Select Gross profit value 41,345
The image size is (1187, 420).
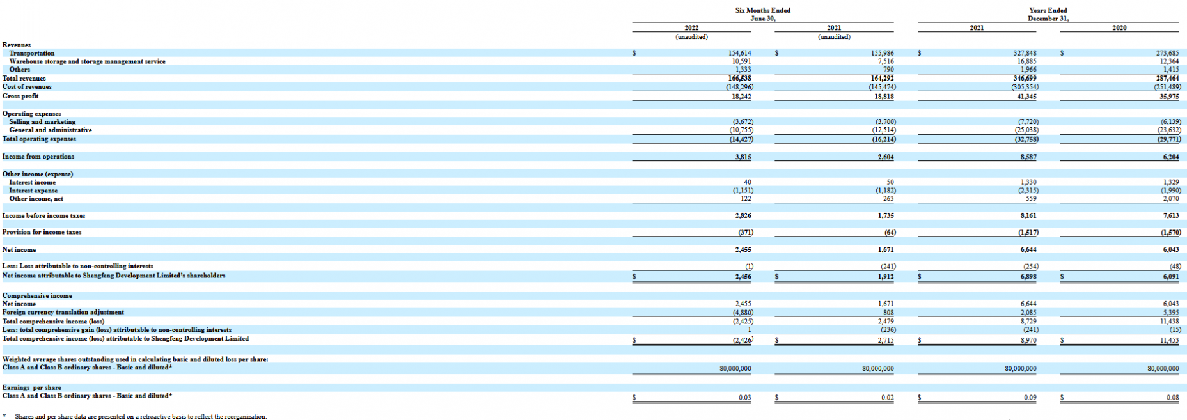coord(1027,96)
